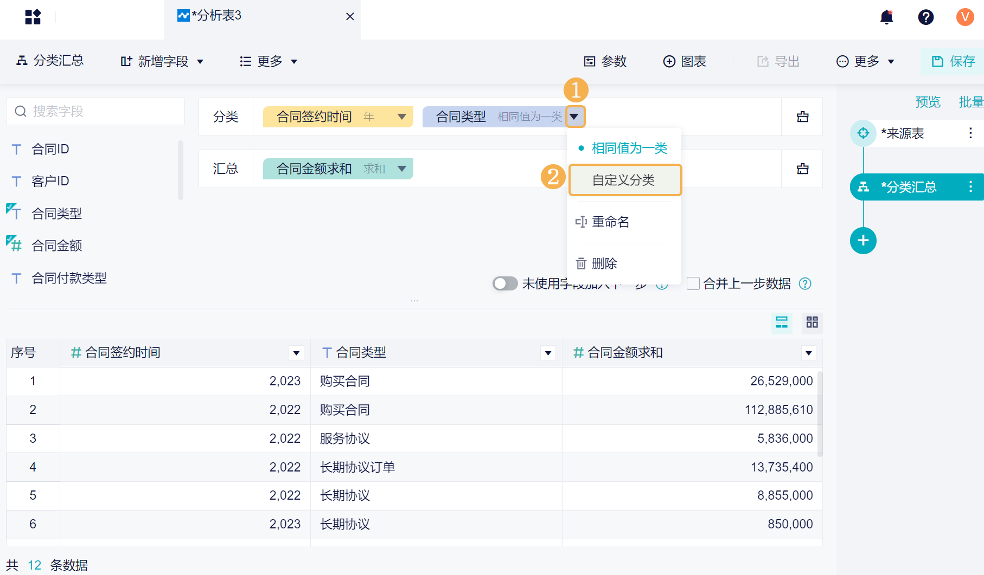Open the 合同类型 column filter dropdown

548,353
